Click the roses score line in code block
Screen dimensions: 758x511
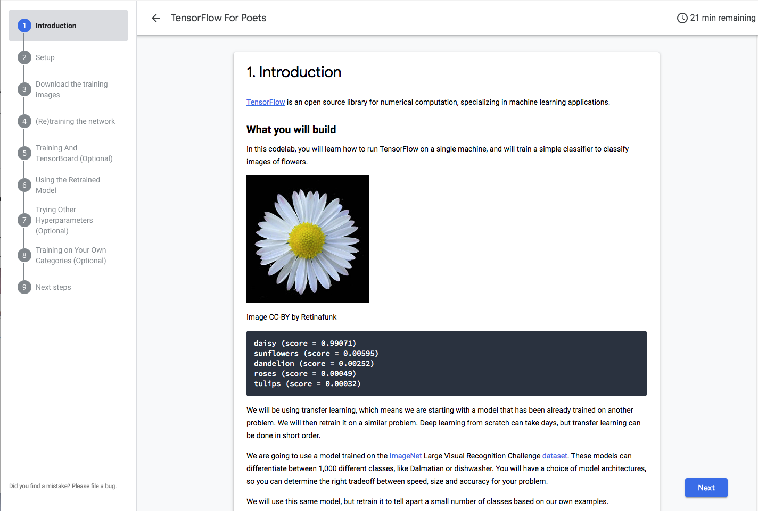[305, 373]
